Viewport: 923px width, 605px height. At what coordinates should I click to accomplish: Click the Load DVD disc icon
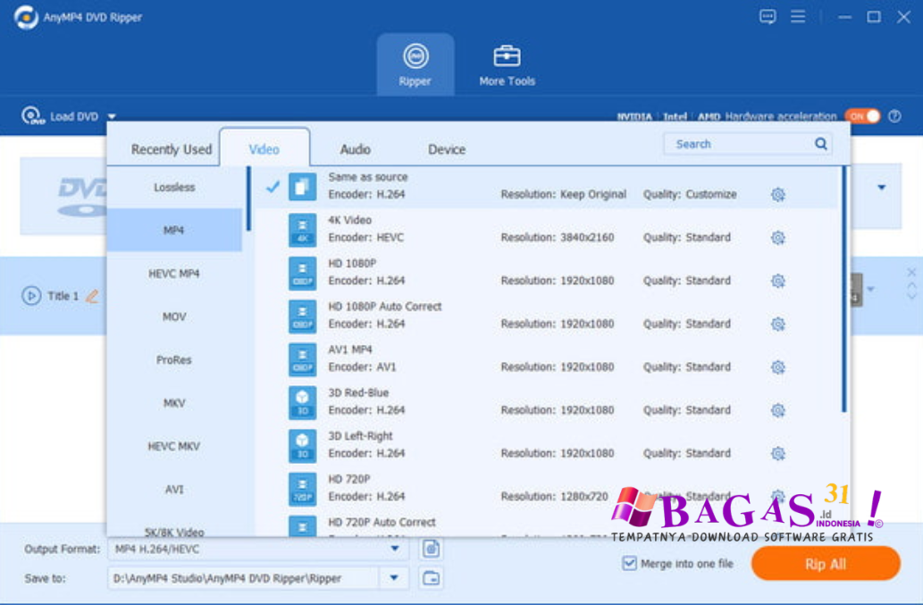coord(32,116)
